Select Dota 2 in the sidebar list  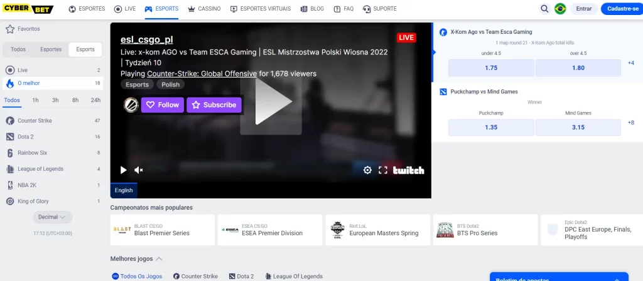[x=53, y=137]
